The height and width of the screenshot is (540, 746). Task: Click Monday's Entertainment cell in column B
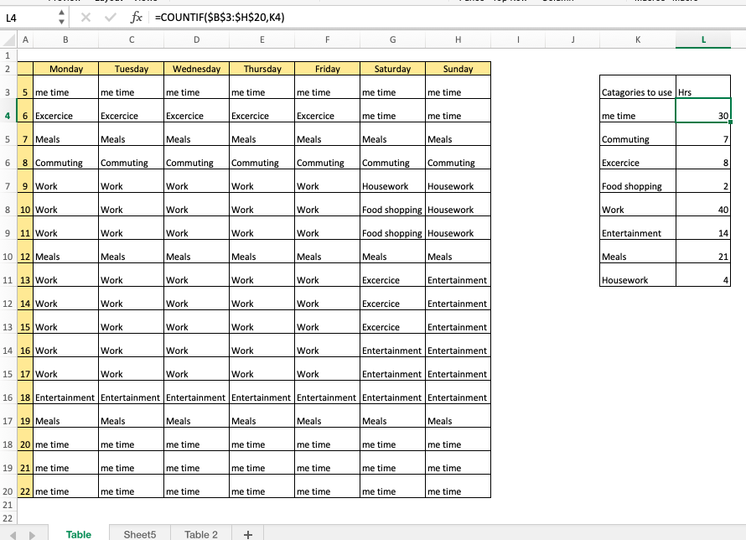tap(65, 392)
